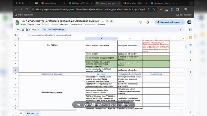This screenshot has width=207, height=116.
Task: Open the Google Sheets home icon
Action: (17, 23)
